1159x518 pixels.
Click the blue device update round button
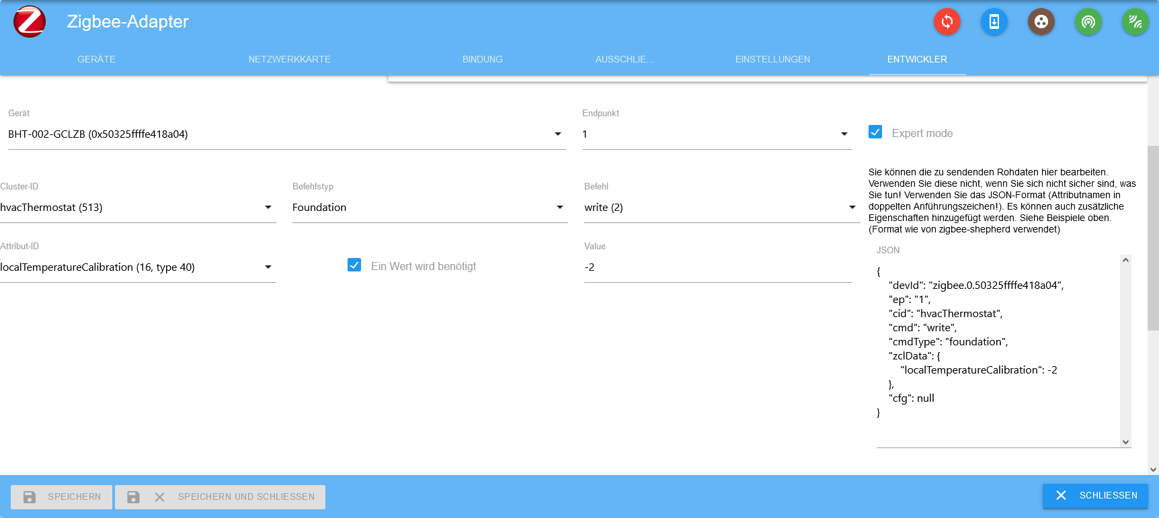pyautogui.click(x=994, y=21)
